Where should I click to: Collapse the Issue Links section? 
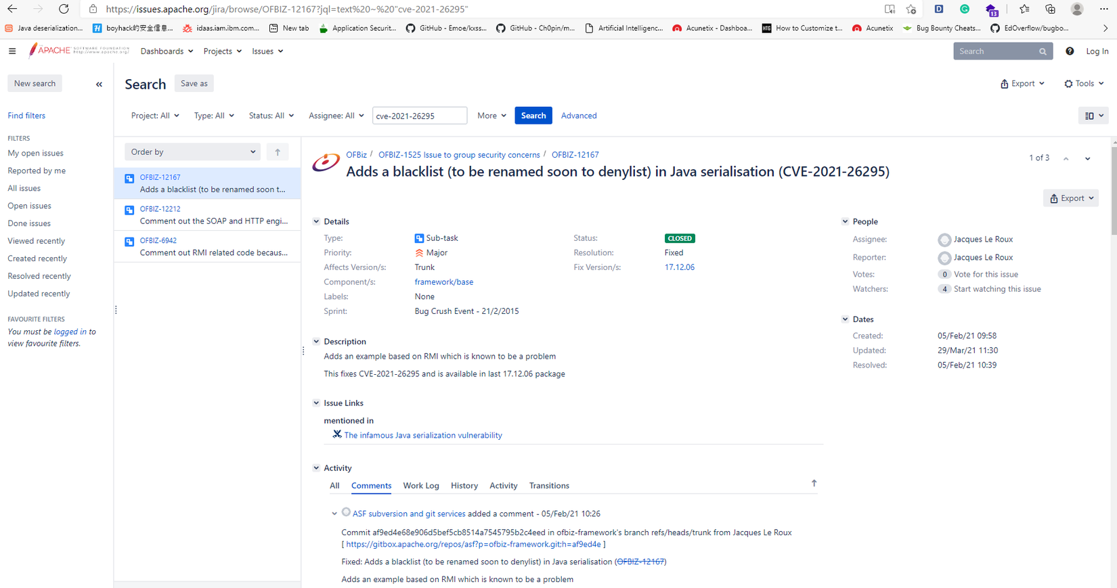(316, 403)
